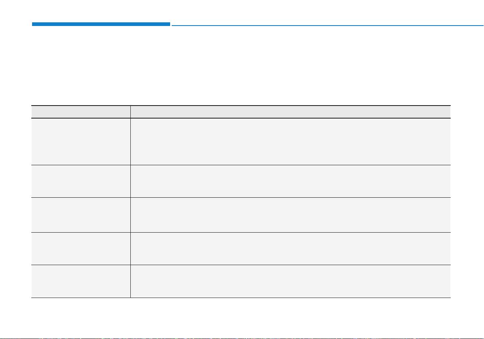Click the third body row's wide cell
This screenshot has width=484, height=339.
290,215
